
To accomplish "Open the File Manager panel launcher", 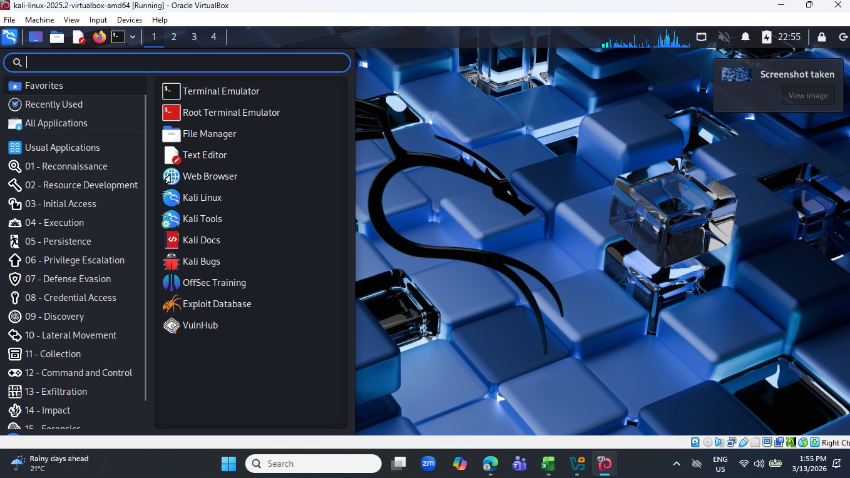I will coord(57,37).
